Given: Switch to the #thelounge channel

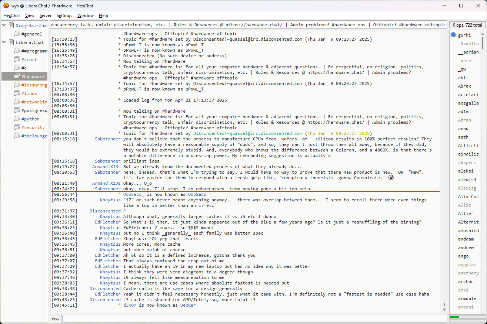Looking at the screenshot, I should 34,136.
